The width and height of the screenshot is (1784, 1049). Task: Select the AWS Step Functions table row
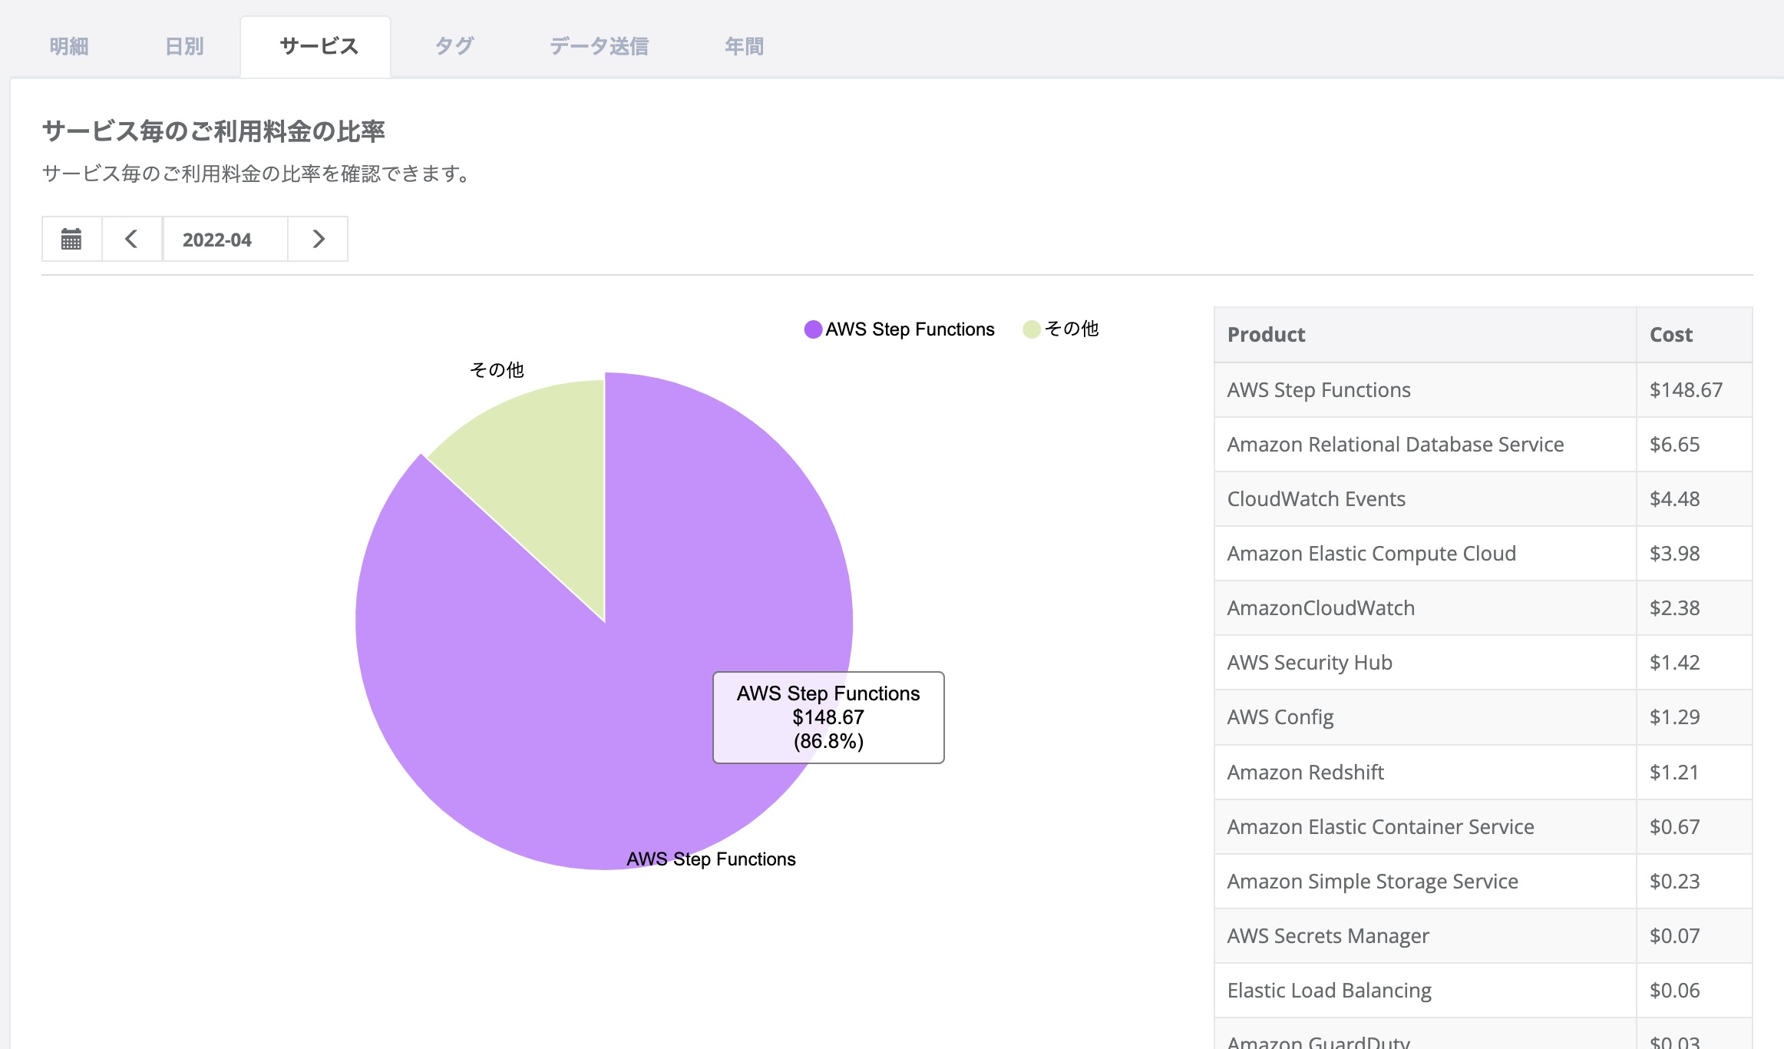pyautogui.click(x=1483, y=390)
